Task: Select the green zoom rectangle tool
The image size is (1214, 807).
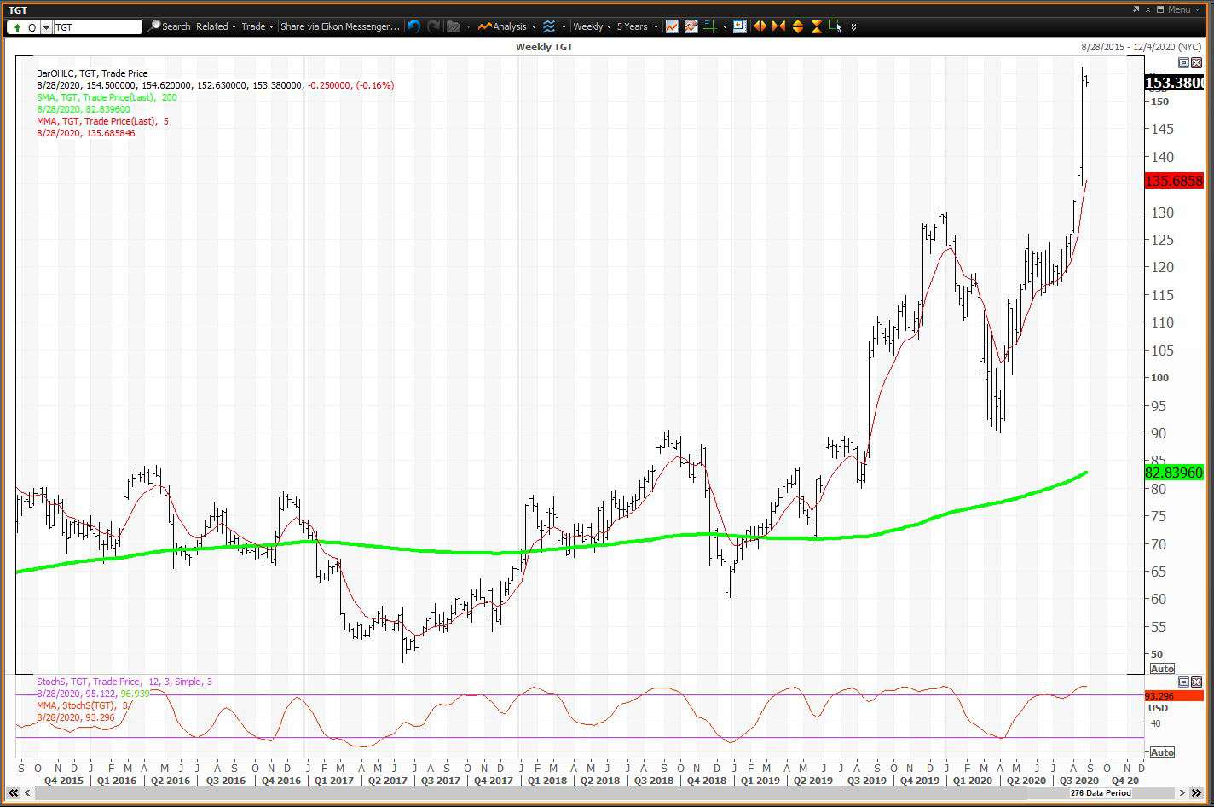Action: pos(835,26)
